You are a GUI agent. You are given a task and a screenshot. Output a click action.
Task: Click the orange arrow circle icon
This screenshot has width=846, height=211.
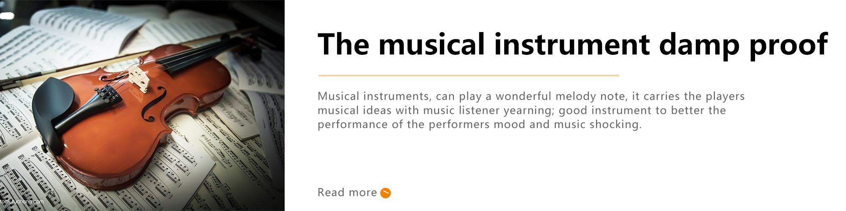pyautogui.click(x=385, y=193)
